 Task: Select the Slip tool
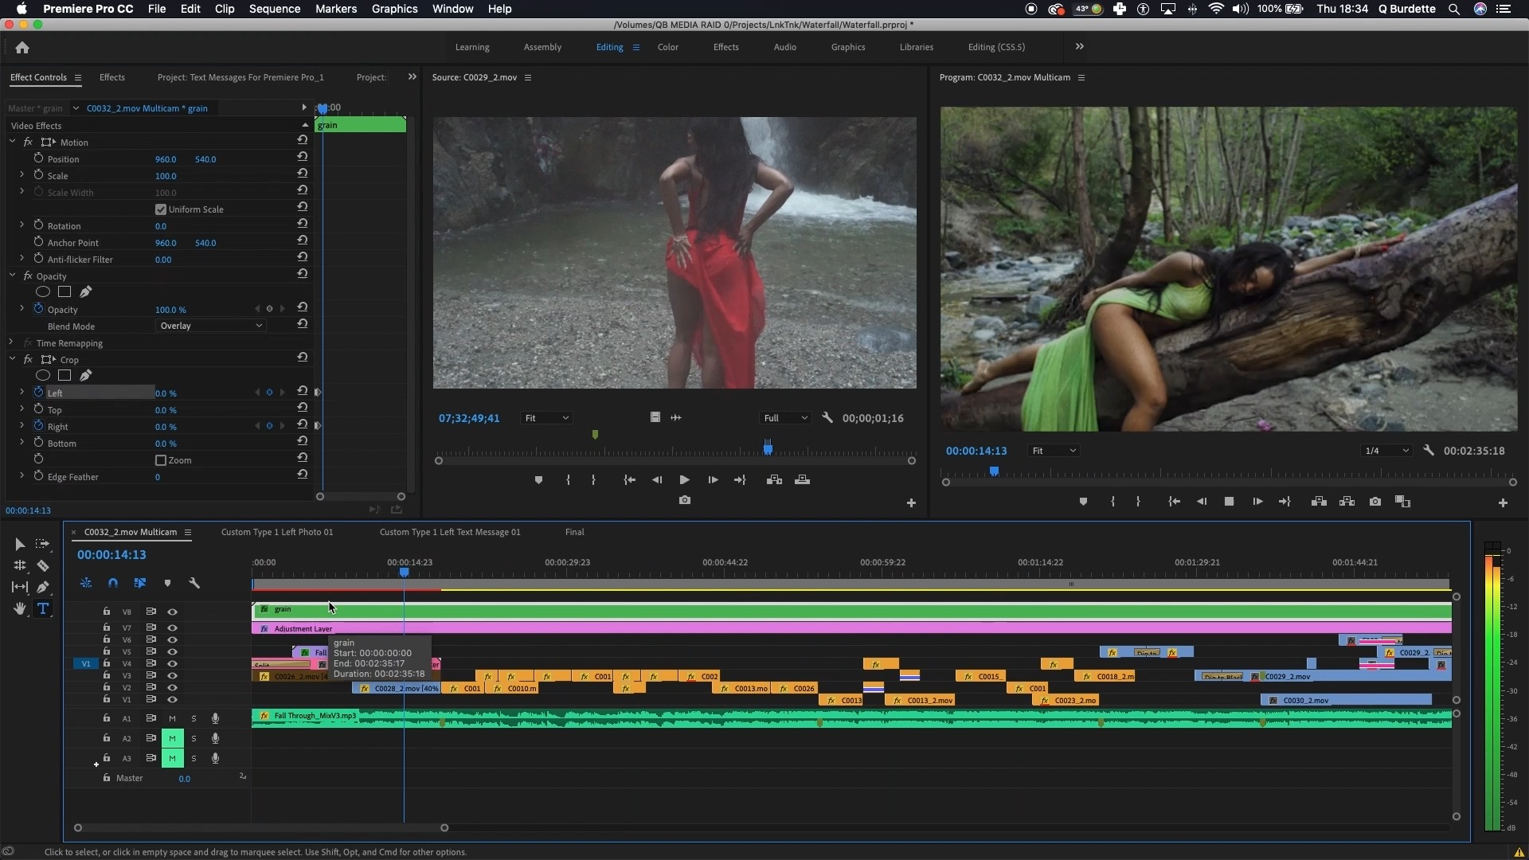click(20, 587)
